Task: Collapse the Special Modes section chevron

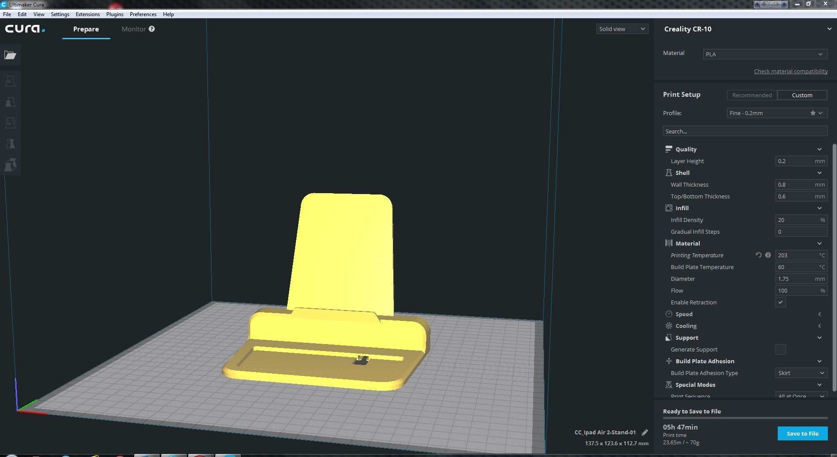Action: point(820,385)
